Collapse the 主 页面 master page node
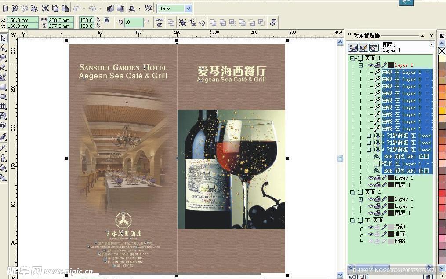 pos(352,220)
